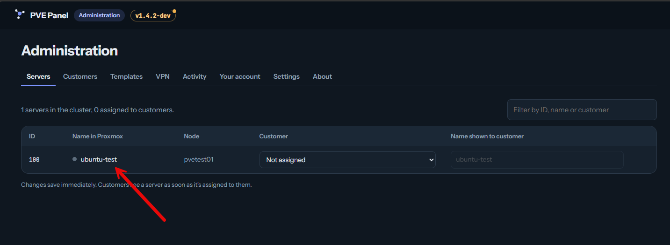This screenshot has height=245, width=670.
Task: Click the pvetest01 node link
Action: pos(199,159)
